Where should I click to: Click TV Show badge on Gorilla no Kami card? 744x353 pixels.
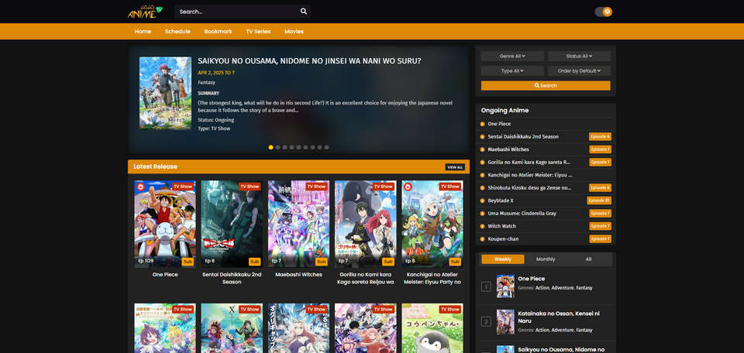tap(384, 187)
